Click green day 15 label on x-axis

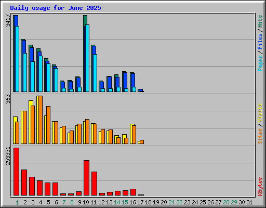125,202
